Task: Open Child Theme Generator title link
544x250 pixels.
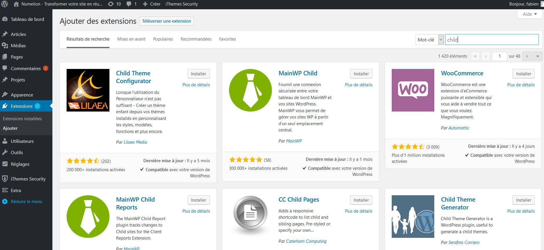Action: pos(458,203)
